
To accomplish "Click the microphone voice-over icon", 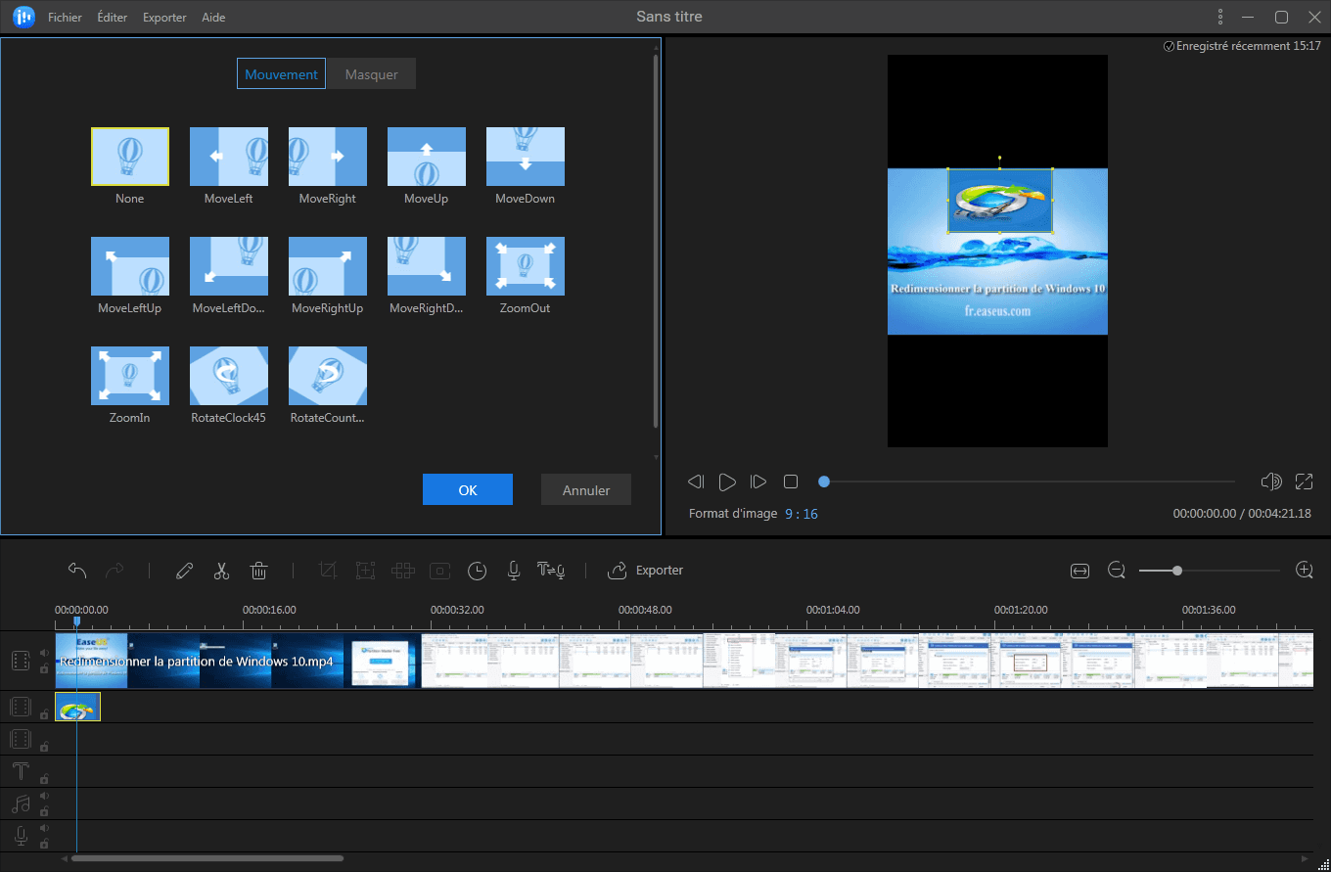I will tap(513, 571).
